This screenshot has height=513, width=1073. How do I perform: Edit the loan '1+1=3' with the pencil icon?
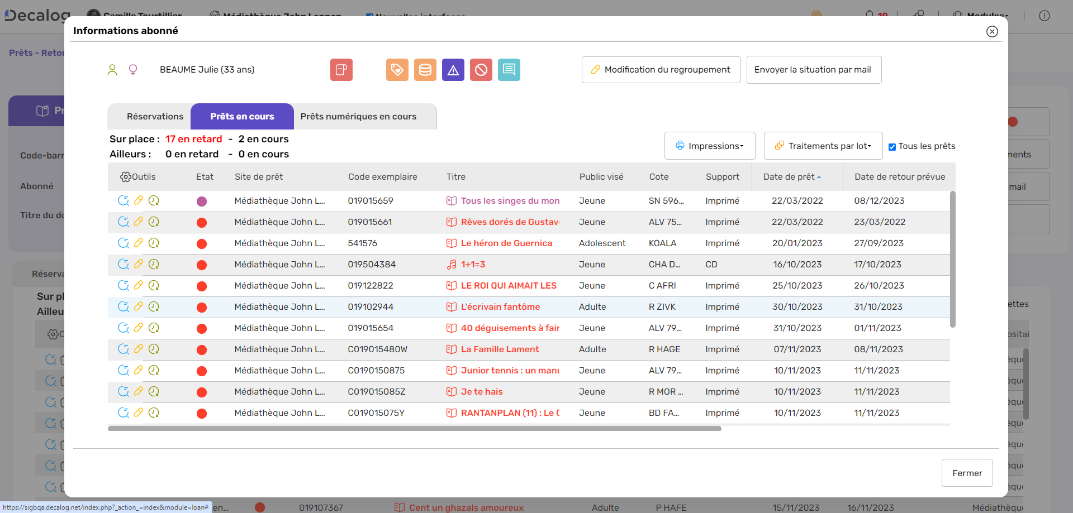[139, 264]
